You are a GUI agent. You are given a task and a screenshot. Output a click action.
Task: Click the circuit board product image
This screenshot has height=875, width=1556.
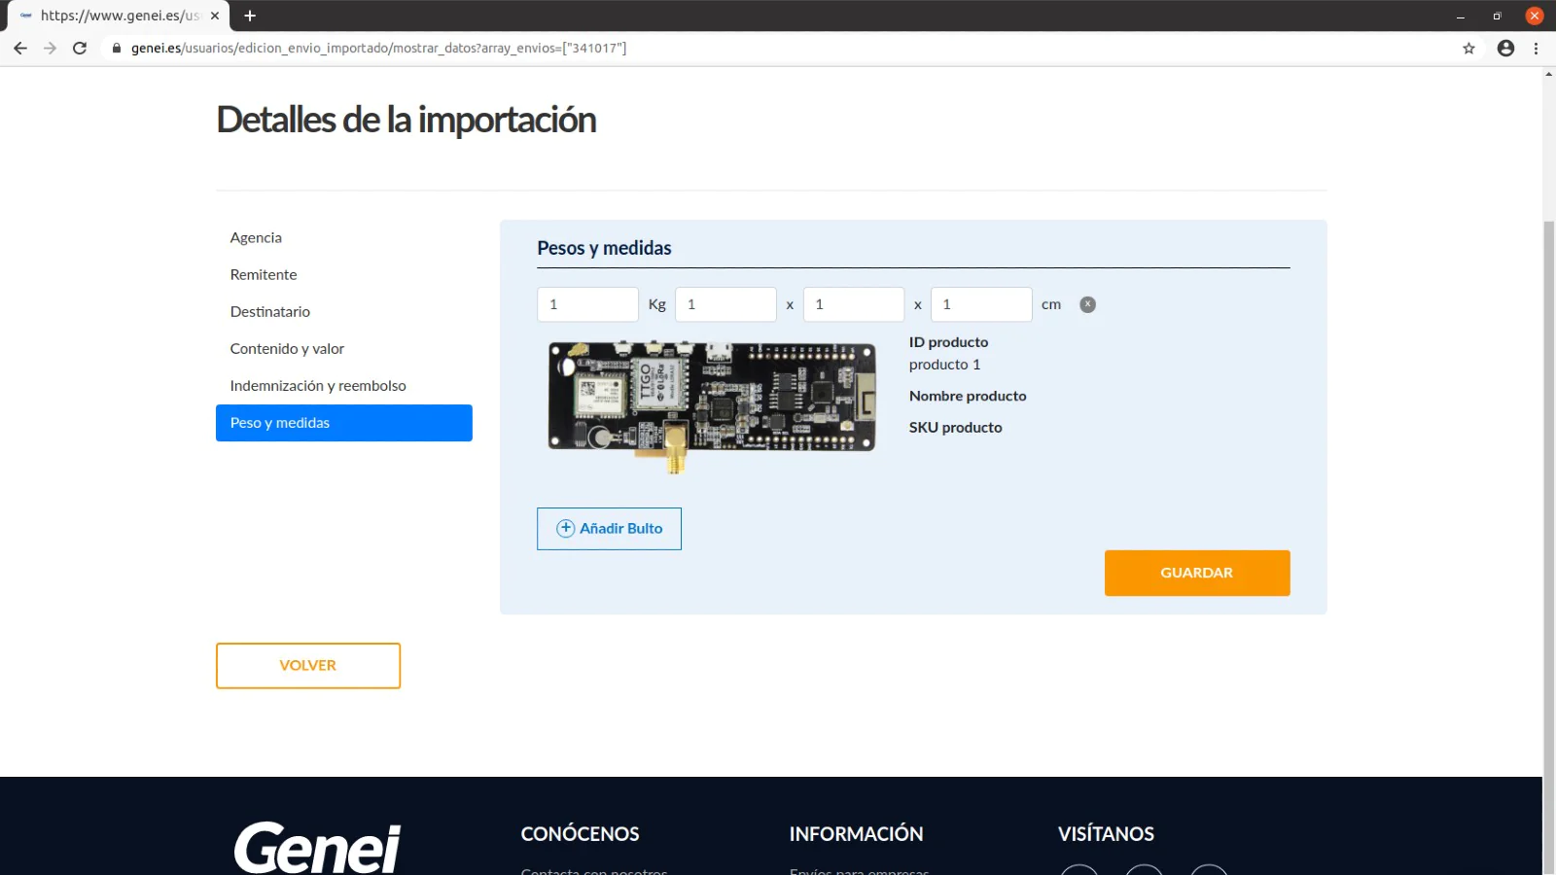click(x=710, y=402)
